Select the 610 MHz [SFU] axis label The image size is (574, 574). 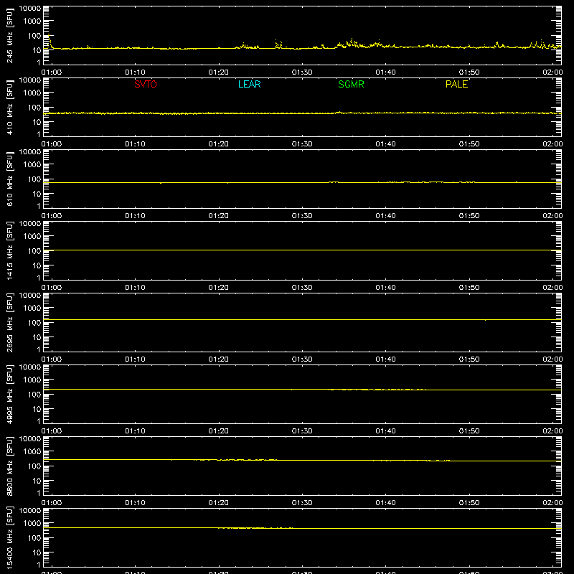click(x=9, y=179)
